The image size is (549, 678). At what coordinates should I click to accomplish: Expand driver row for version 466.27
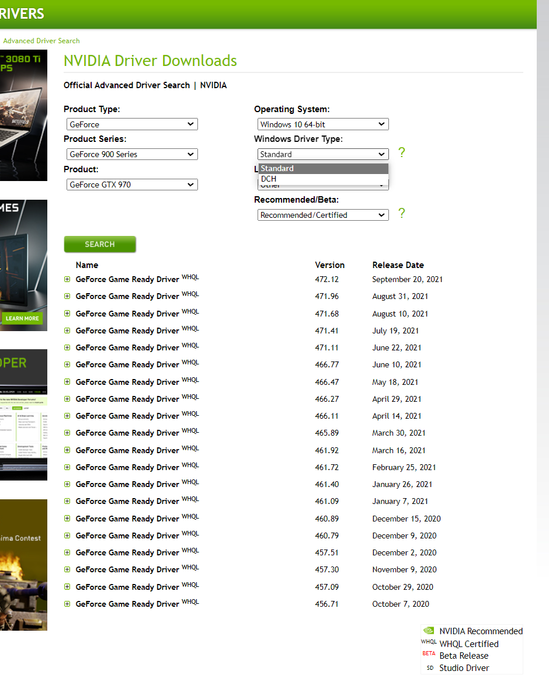(67, 399)
